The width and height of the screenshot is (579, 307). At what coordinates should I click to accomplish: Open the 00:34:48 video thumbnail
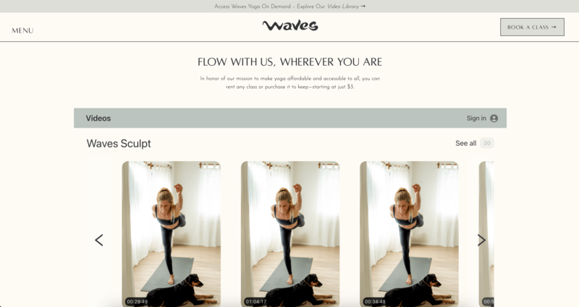[409, 233]
